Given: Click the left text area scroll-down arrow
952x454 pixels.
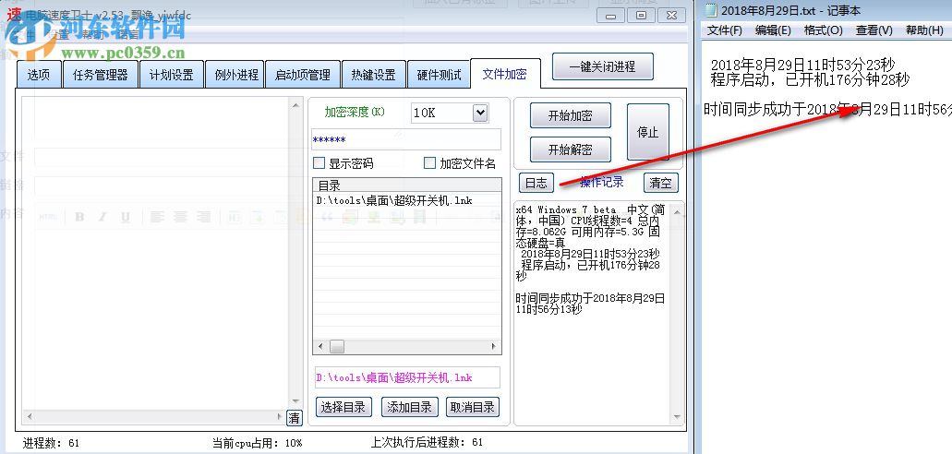Looking at the screenshot, I should 295,401.
